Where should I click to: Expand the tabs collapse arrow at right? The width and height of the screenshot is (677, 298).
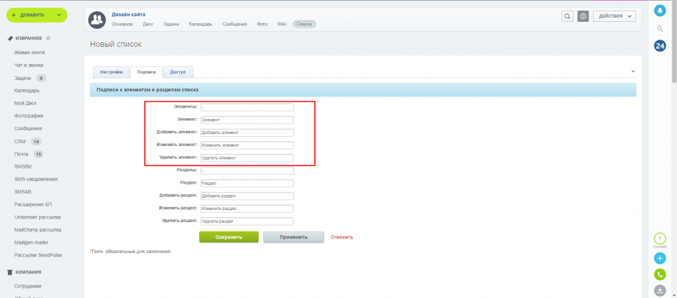(x=633, y=71)
